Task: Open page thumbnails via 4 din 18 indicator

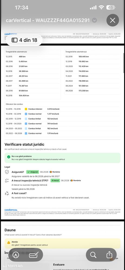Action: pyautogui.click(x=24, y=40)
